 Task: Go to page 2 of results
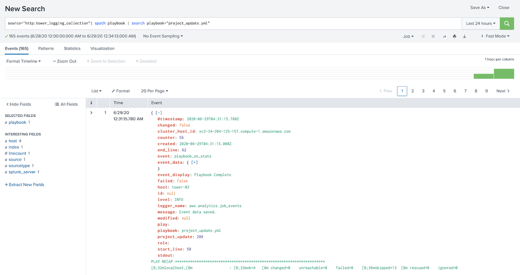[413, 91]
